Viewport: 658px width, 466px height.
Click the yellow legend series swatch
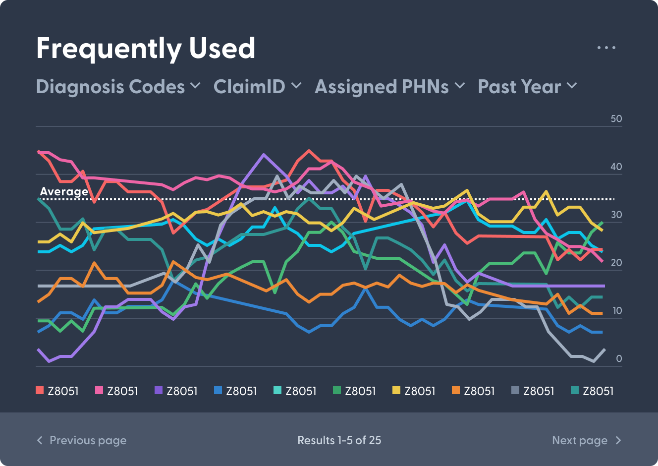pyautogui.click(x=396, y=391)
